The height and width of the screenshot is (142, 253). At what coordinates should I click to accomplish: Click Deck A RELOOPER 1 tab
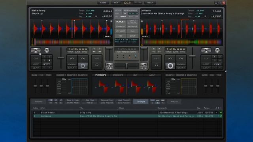tap(61, 75)
